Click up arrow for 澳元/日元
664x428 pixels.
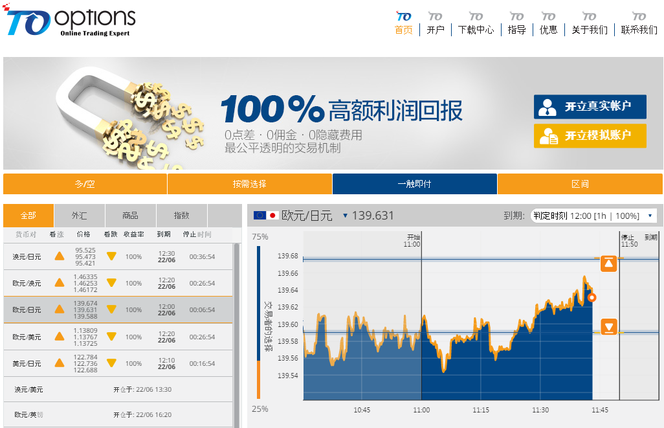(x=60, y=256)
